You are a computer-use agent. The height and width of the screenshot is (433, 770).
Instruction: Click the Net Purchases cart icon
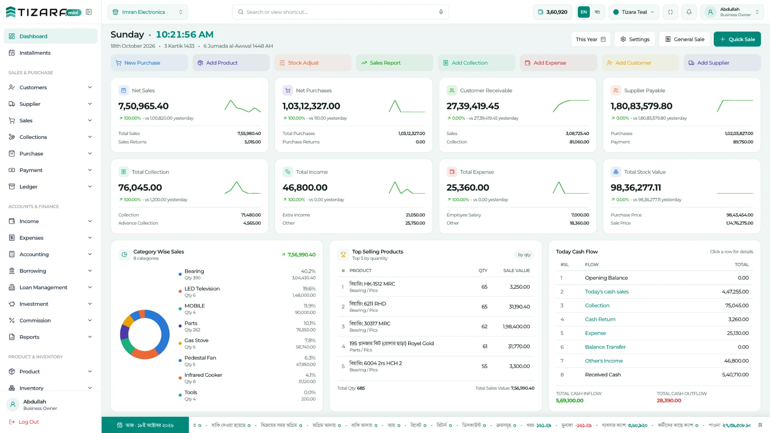pyautogui.click(x=288, y=90)
